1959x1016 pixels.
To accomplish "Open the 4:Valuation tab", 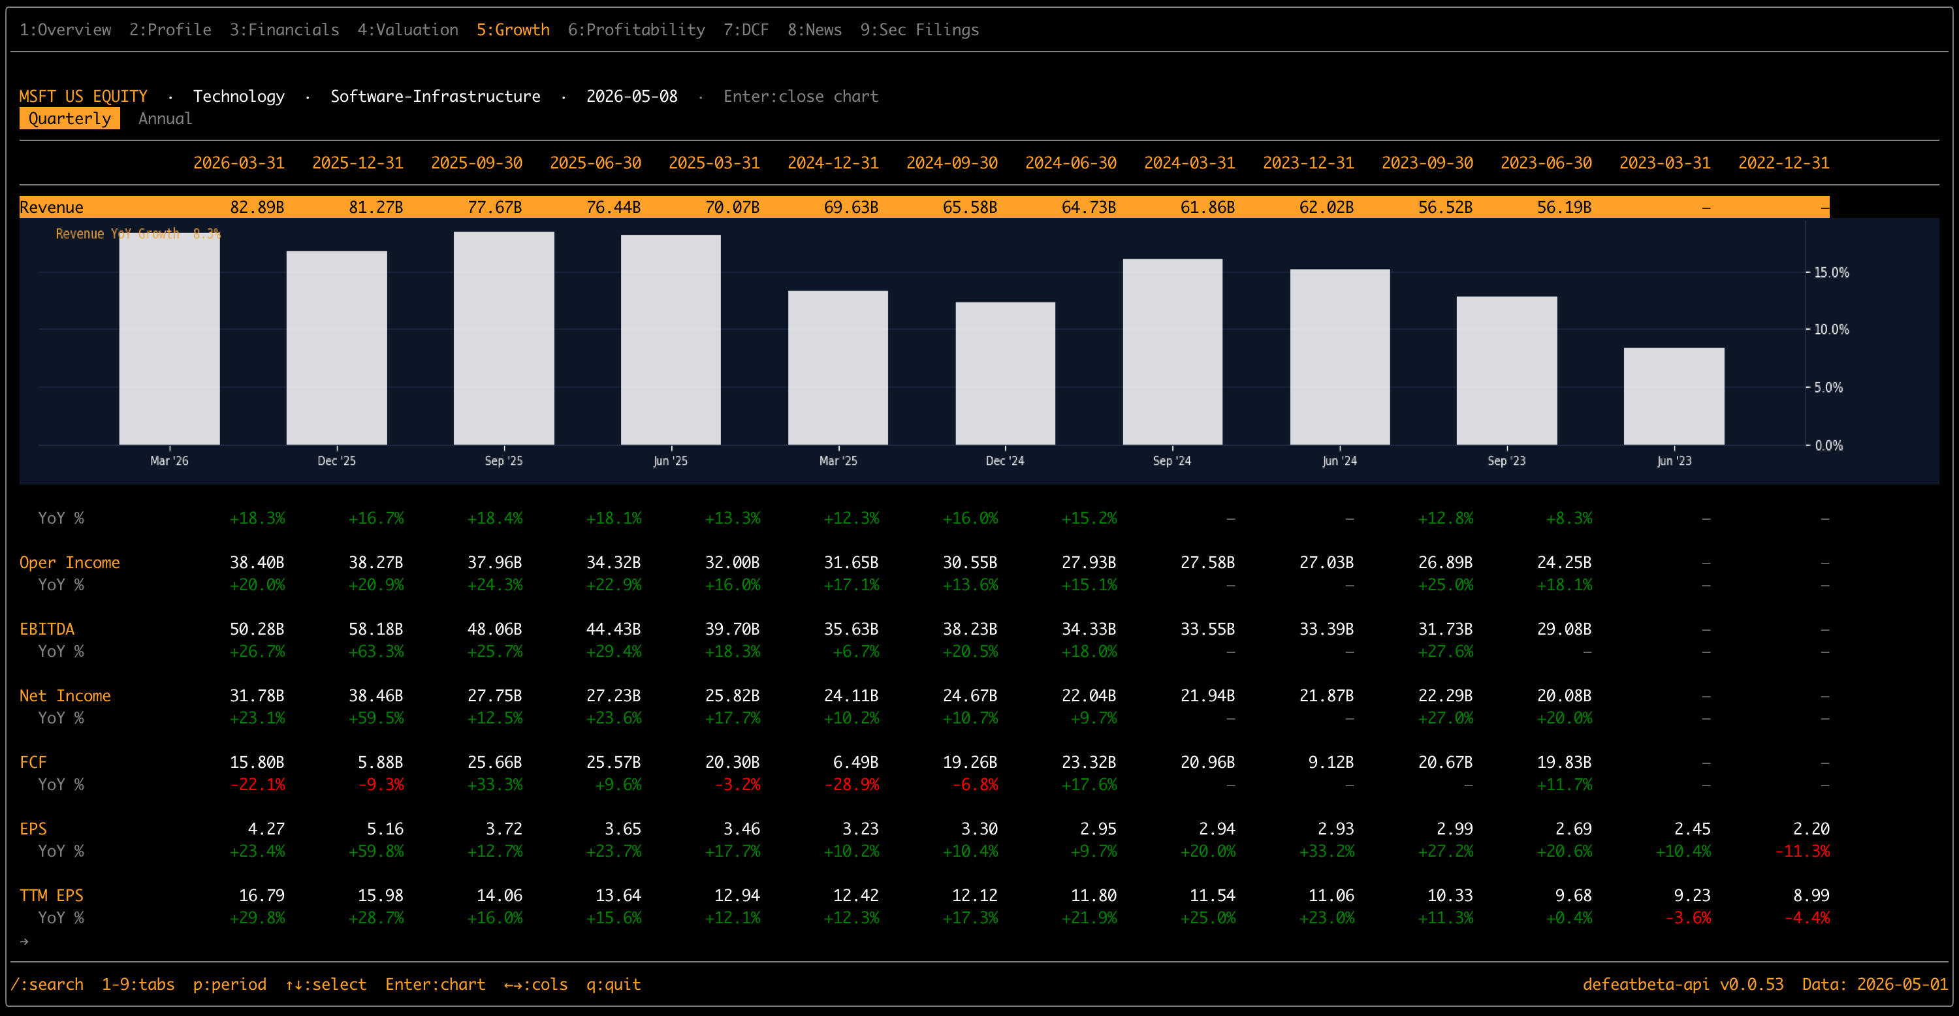I will 408,29.
